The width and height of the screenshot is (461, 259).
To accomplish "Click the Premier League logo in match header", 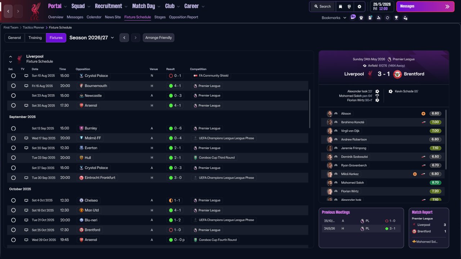I will tap(389, 59).
